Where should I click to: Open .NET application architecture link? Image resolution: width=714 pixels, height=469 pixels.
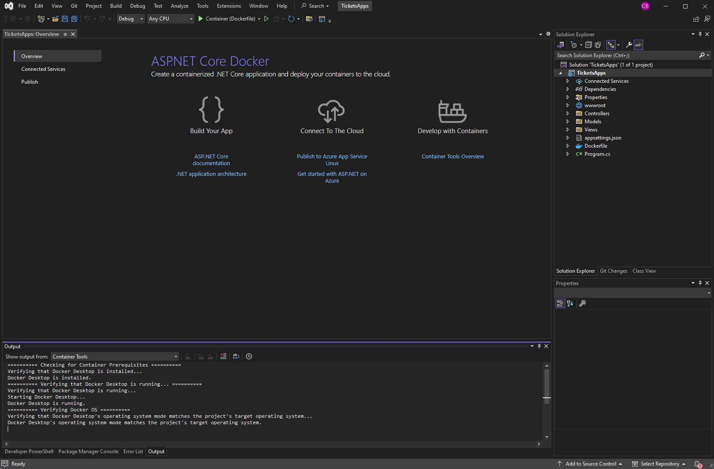(211, 174)
